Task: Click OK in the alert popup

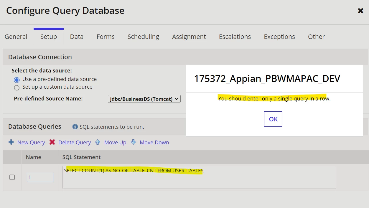Action: click(273, 119)
